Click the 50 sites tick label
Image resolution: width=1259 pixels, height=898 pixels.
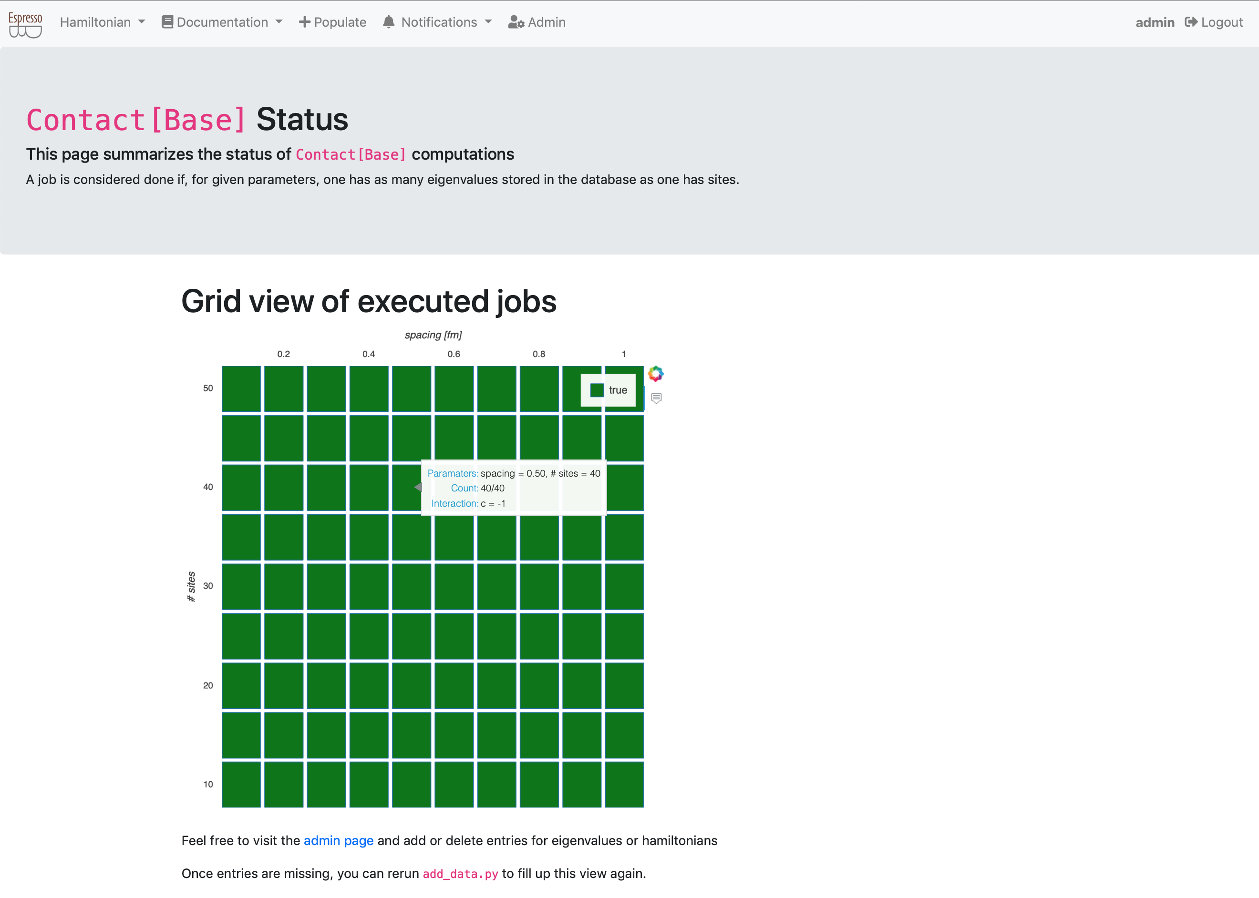(x=208, y=388)
